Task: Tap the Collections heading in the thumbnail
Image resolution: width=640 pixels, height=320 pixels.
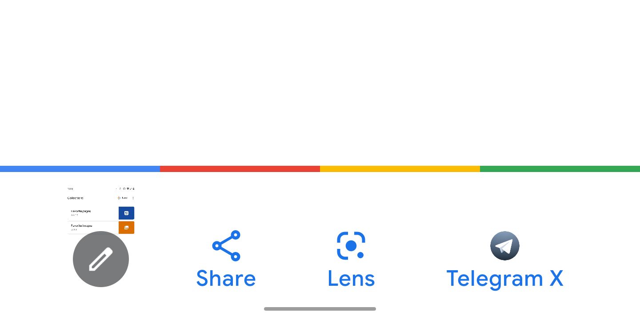Action: [75, 198]
